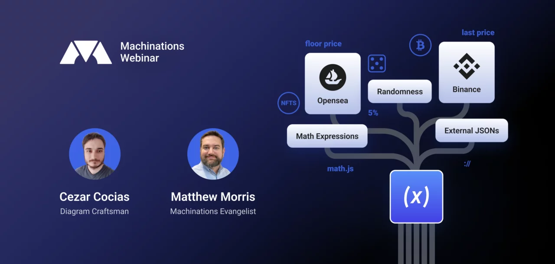Image resolution: width=555 pixels, height=264 pixels.
Task: Click the Binance card
Action: [467, 72]
